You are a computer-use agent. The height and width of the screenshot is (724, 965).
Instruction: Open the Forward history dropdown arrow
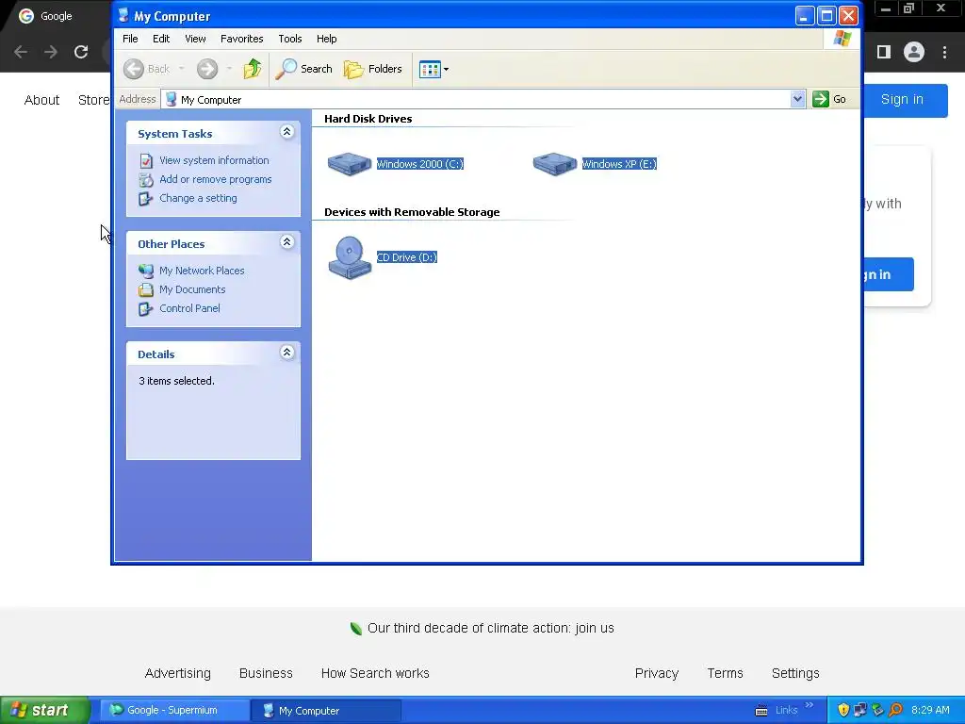[229, 69]
